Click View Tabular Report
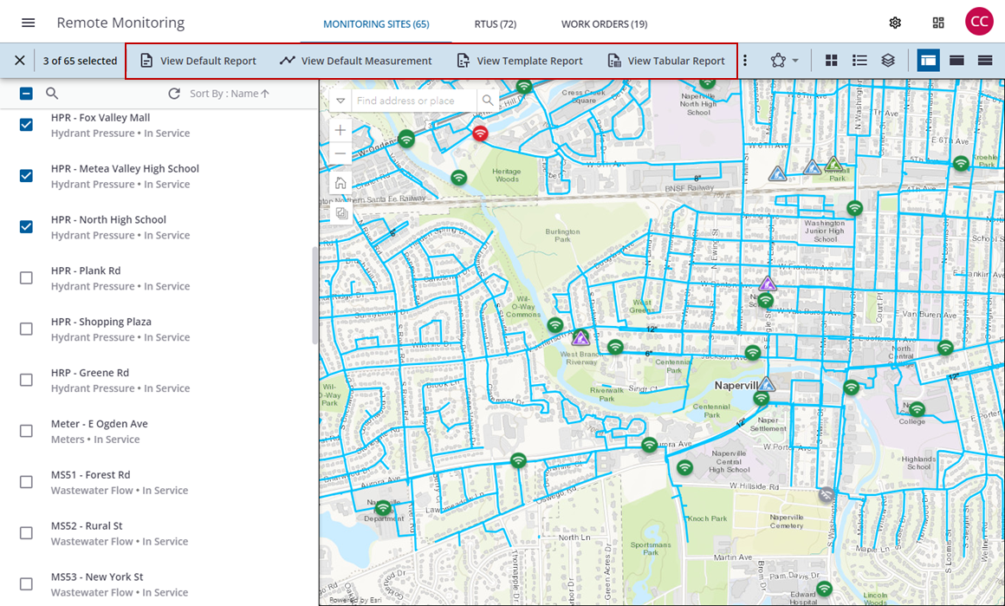 click(x=666, y=61)
